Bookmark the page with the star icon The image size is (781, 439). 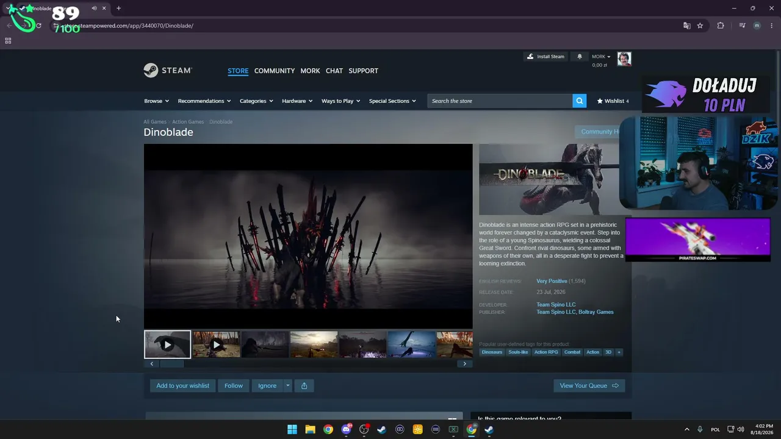coord(700,26)
